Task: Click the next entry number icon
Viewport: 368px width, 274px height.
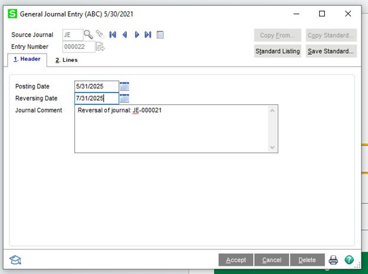Action: (x=100, y=47)
